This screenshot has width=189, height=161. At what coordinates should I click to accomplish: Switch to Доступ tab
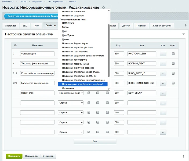click(x=126, y=26)
